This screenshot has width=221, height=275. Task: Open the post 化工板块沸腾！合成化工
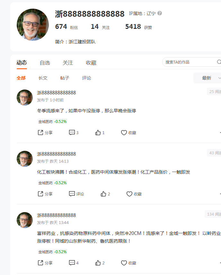(x=114, y=172)
